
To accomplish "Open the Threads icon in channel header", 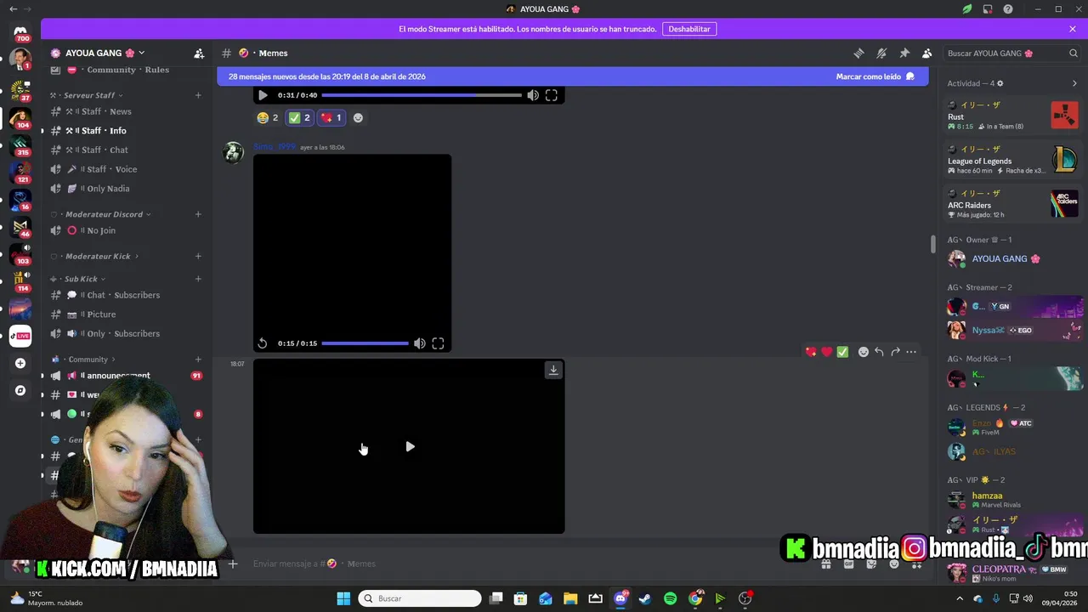I will pyautogui.click(x=858, y=53).
